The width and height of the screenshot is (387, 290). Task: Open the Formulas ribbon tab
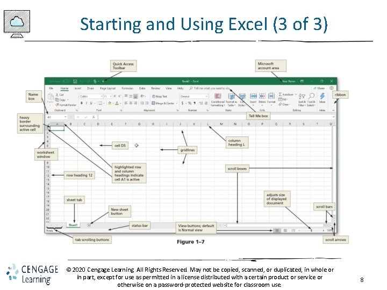click(x=127, y=88)
